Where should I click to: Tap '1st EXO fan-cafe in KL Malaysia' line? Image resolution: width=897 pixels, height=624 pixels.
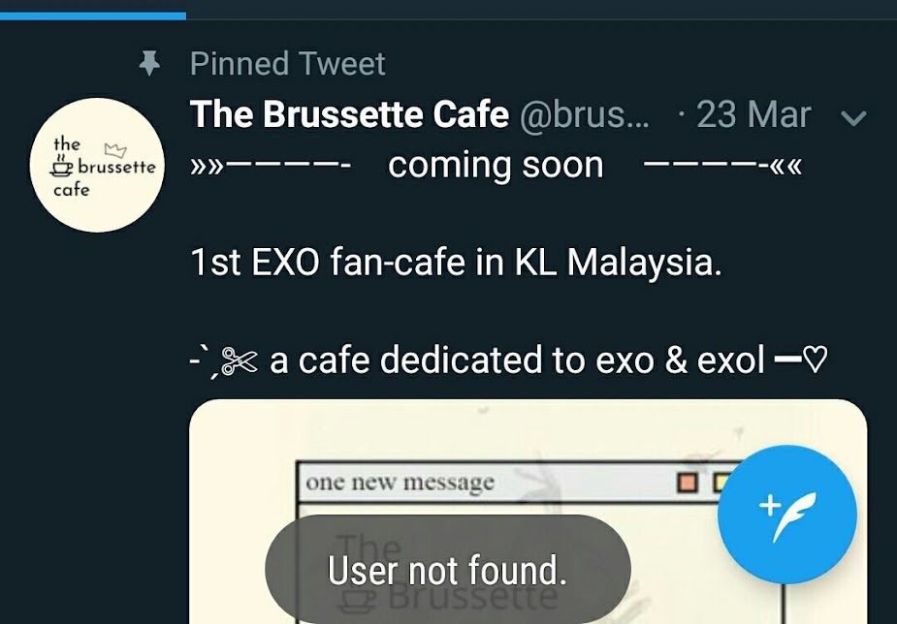(x=456, y=263)
